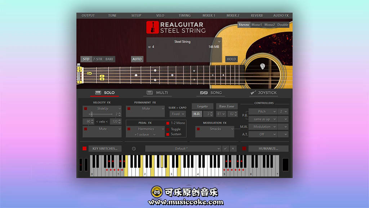Open the AUDIO FX menu
Viewport: 369px width, 208px height.
[281, 16]
